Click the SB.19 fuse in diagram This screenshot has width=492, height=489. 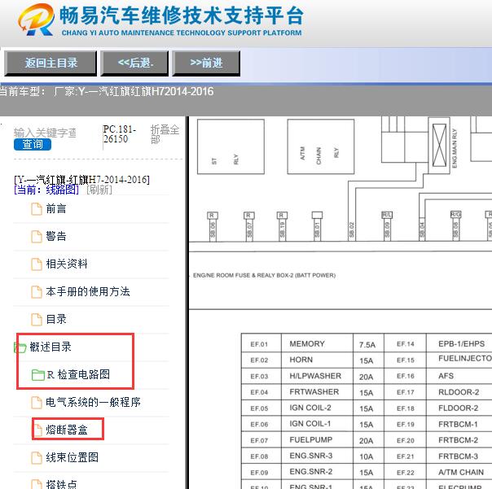tap(282, 227)
